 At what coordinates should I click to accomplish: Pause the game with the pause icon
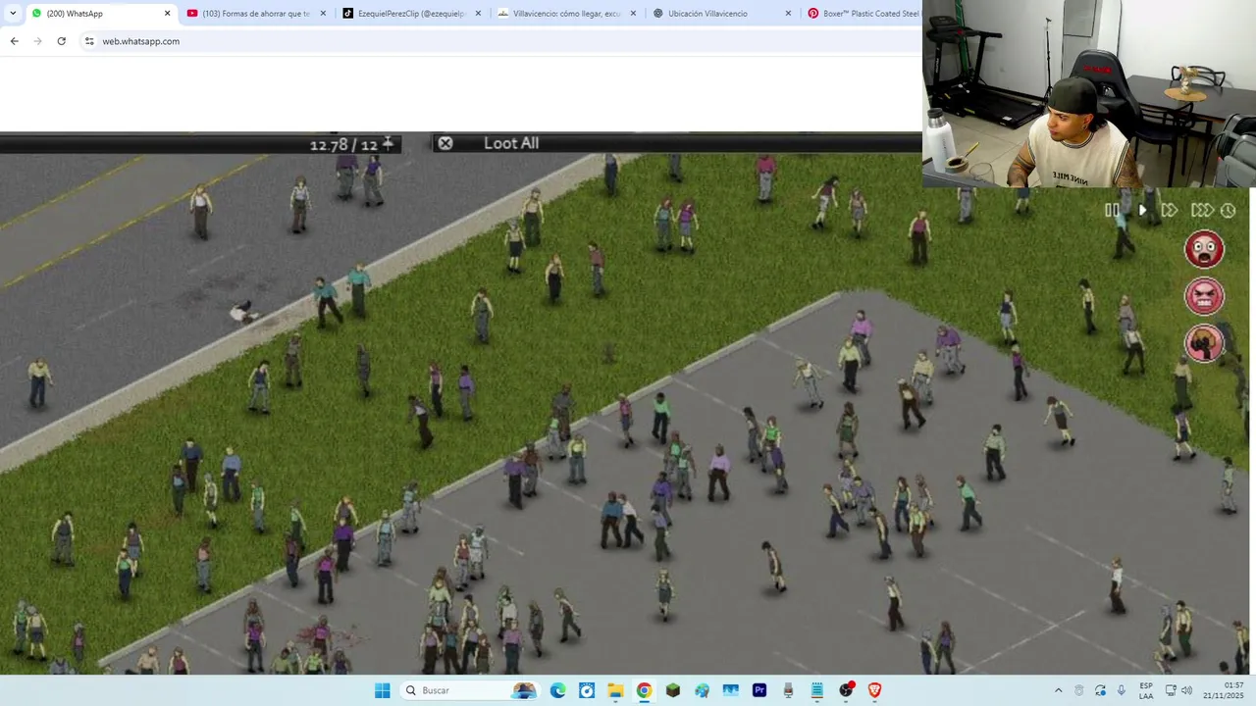click(1112, 210)
